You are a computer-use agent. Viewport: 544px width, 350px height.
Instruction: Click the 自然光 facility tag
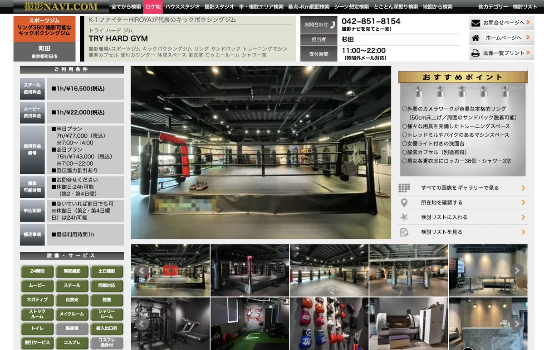click(72, 300)
